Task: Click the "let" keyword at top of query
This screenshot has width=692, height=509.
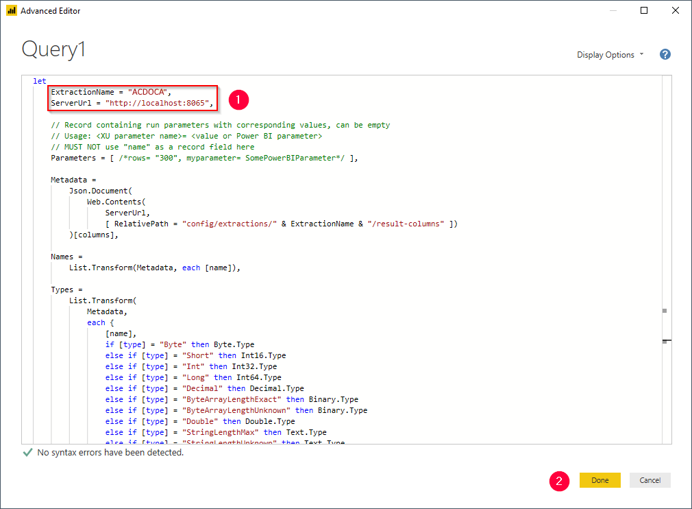Action: [x=40, y=81]
